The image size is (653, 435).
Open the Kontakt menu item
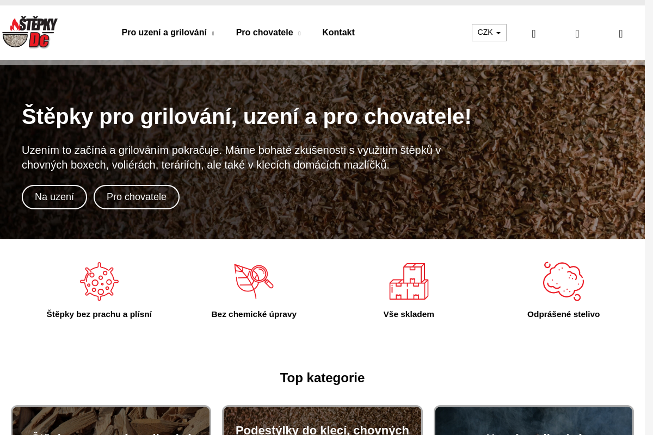tap(338, 33)
